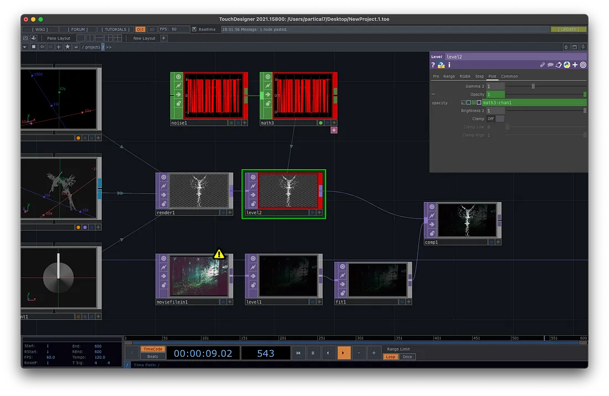Toggle the Realtime checkbox

(194, 29)
